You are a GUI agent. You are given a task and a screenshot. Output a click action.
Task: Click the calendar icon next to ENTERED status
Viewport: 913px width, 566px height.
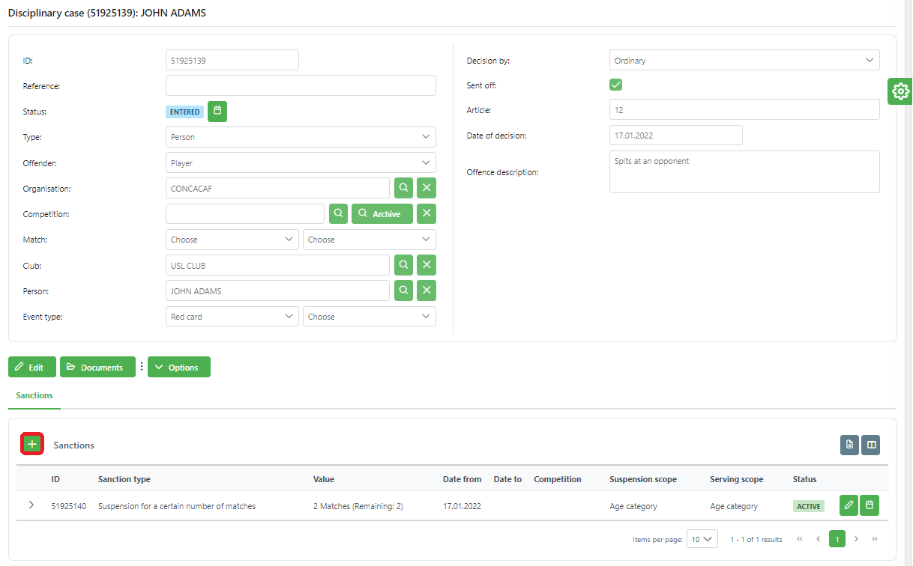(217, 112)
